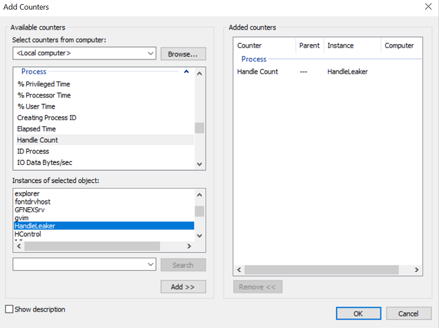Click the instances list horizontal scrollbar
This screenshot has width=439, height=328.
coord(91,246)
